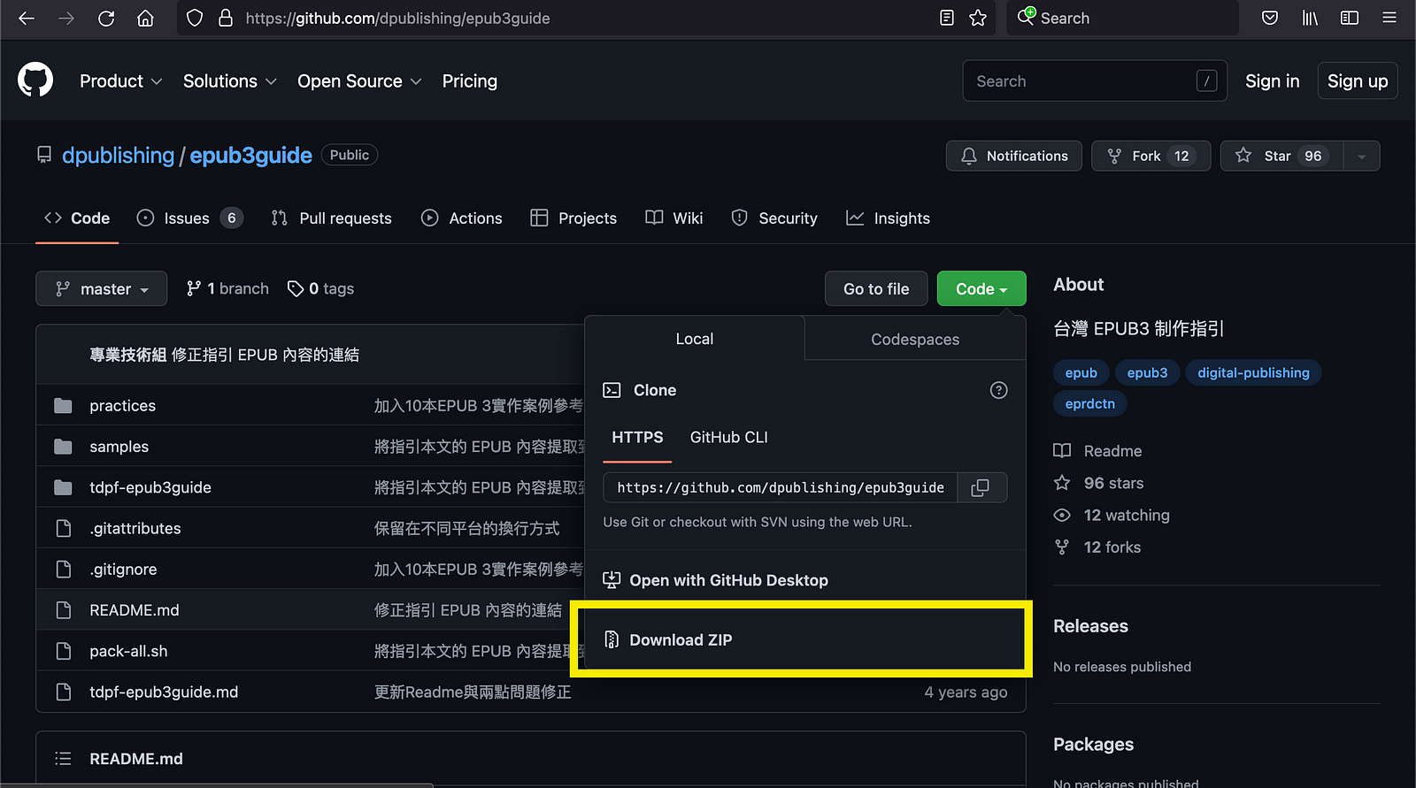
Task: Switch to the Security tab
Action: click(774, 218)
